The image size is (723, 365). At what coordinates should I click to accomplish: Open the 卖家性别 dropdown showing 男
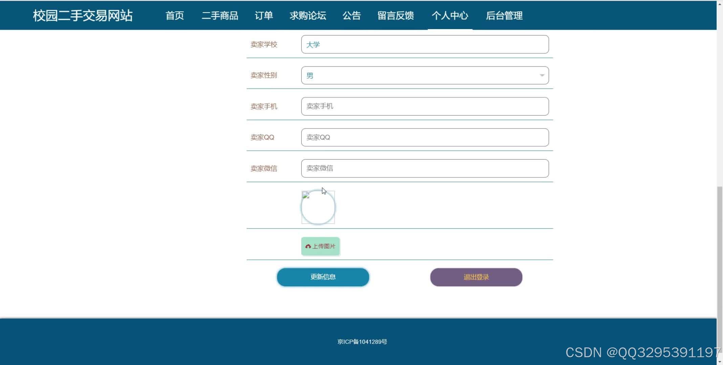[425, 75]
